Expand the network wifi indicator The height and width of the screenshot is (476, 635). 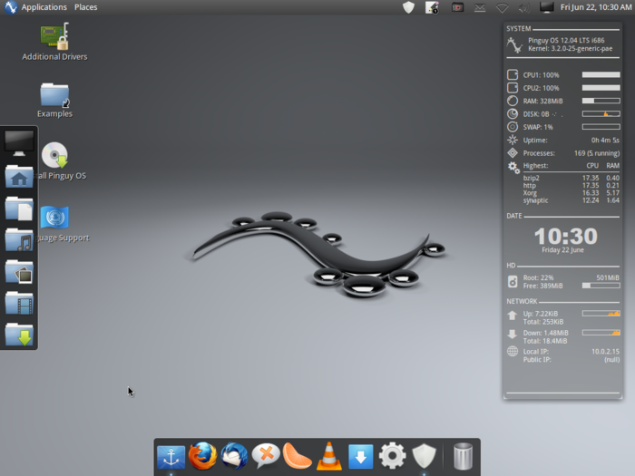coord(502,7)
